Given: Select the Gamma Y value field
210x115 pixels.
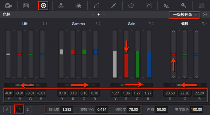Looking at the screenshot, I should [62, 93].
